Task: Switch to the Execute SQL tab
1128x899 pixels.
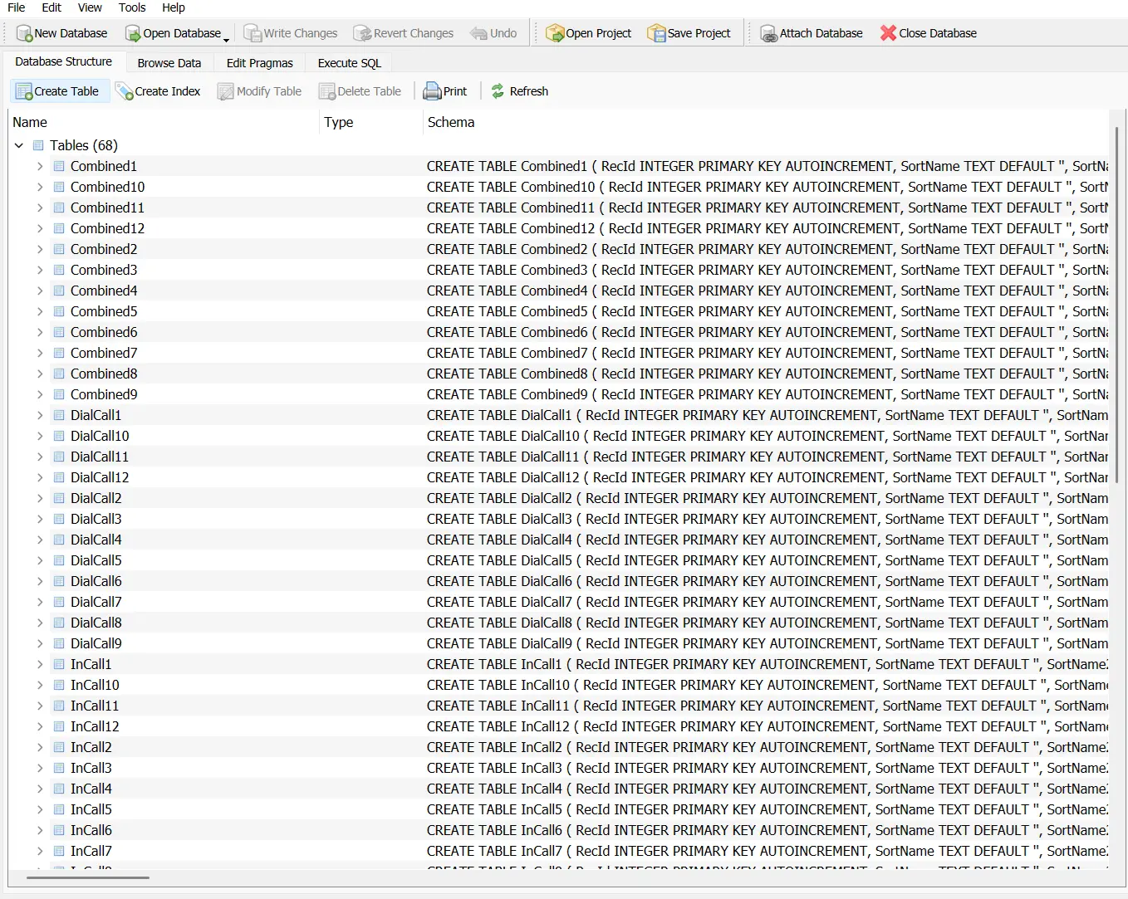Action: click(x=350, y=63)
